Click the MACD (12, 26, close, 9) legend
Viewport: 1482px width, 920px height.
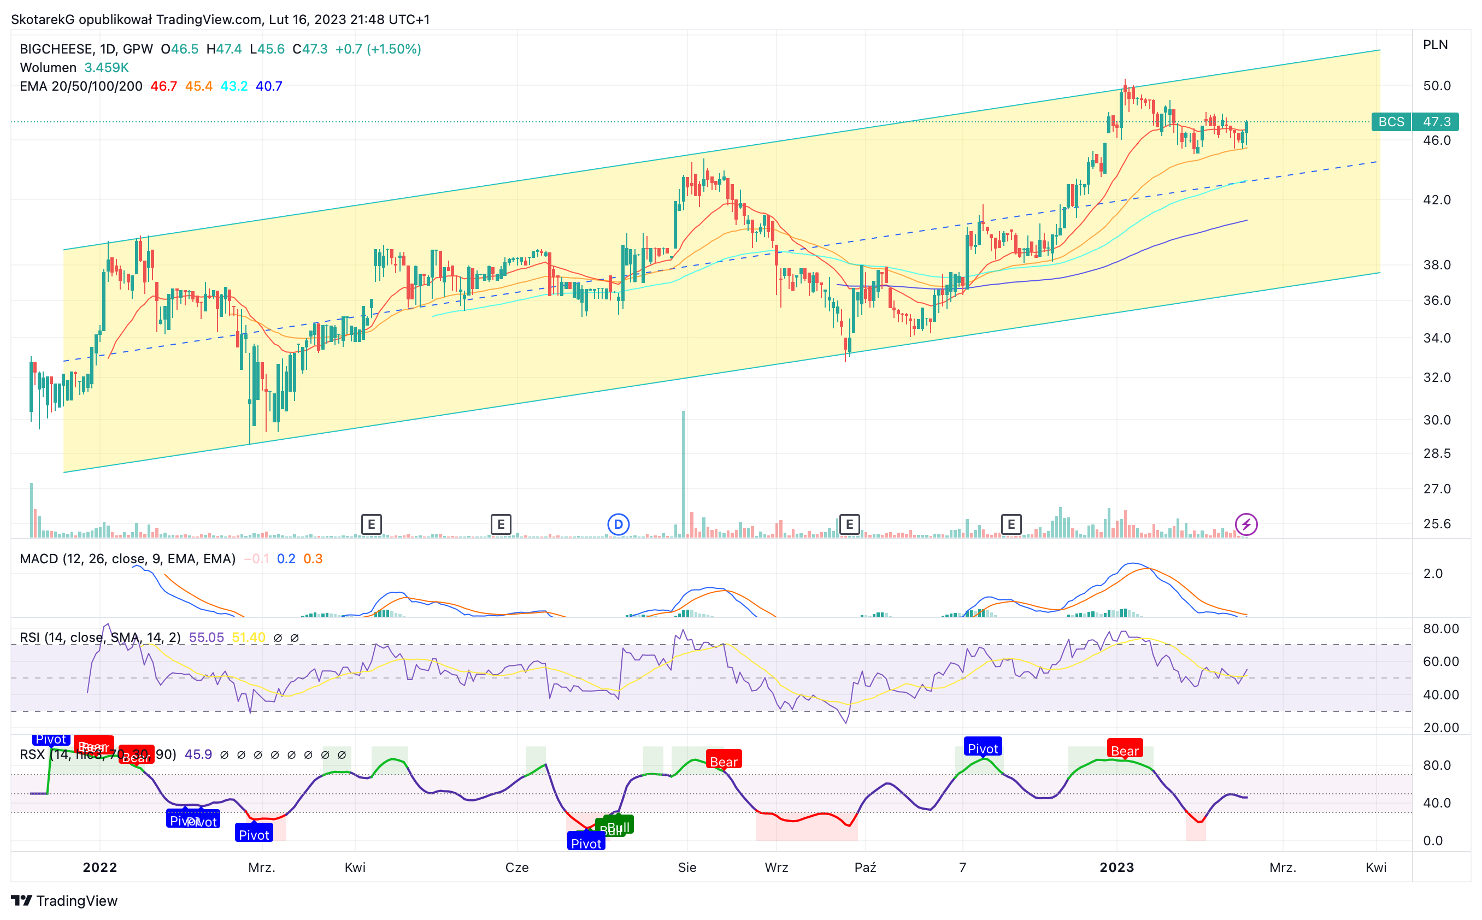pyautogui.click(x=128, y=558)
